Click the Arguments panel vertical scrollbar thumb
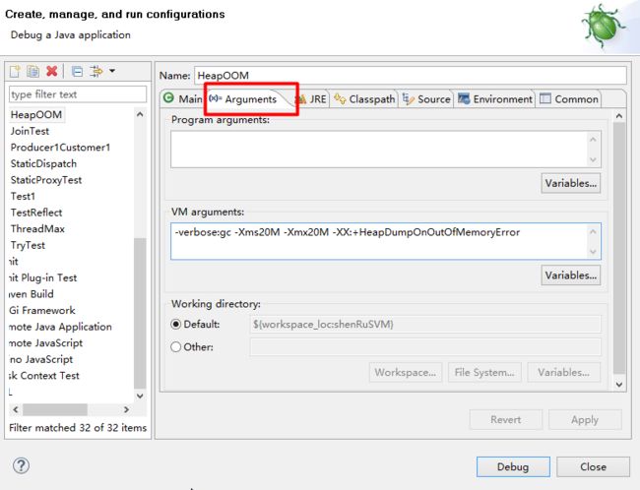 tap(619, 248)
